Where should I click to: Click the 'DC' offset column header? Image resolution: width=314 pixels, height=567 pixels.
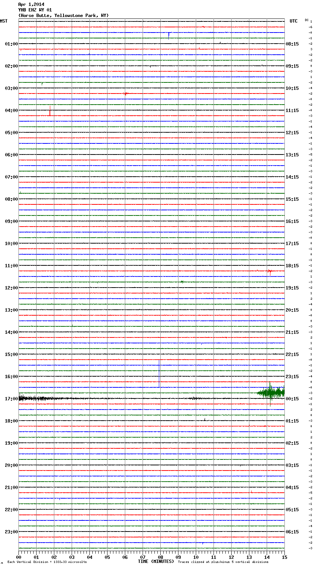click(x=307, y=20)
